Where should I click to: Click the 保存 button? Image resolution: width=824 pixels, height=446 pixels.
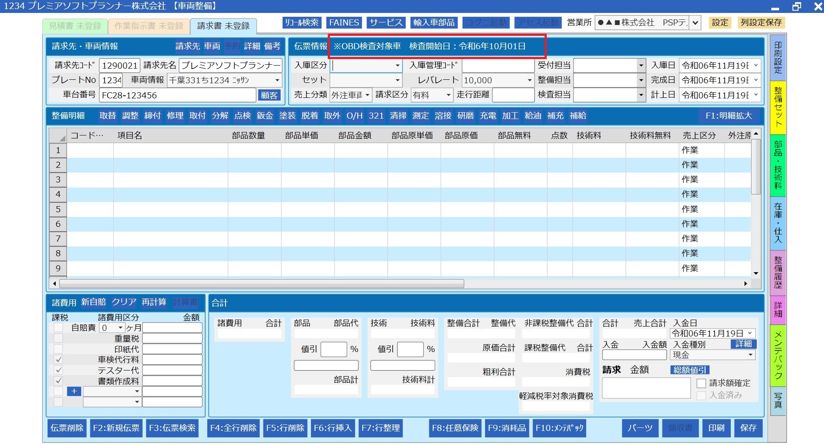coord(748,428)
